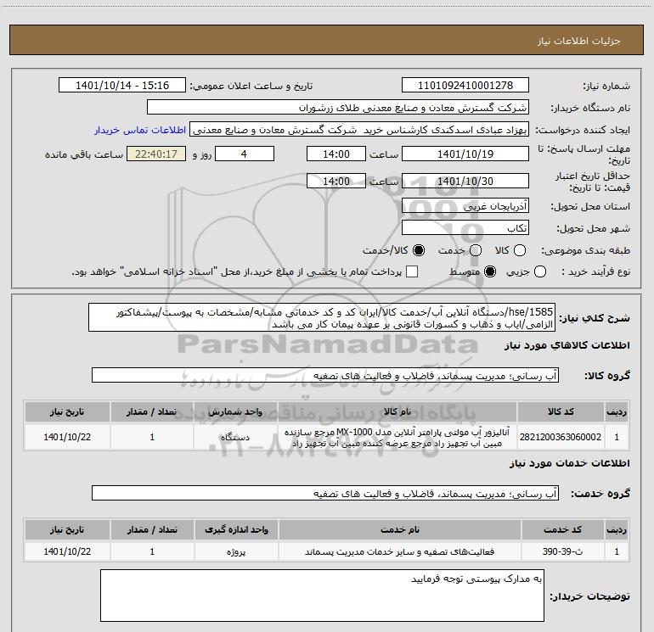Click the MX-1000 analyzer goods name cell

coord(397,437)
